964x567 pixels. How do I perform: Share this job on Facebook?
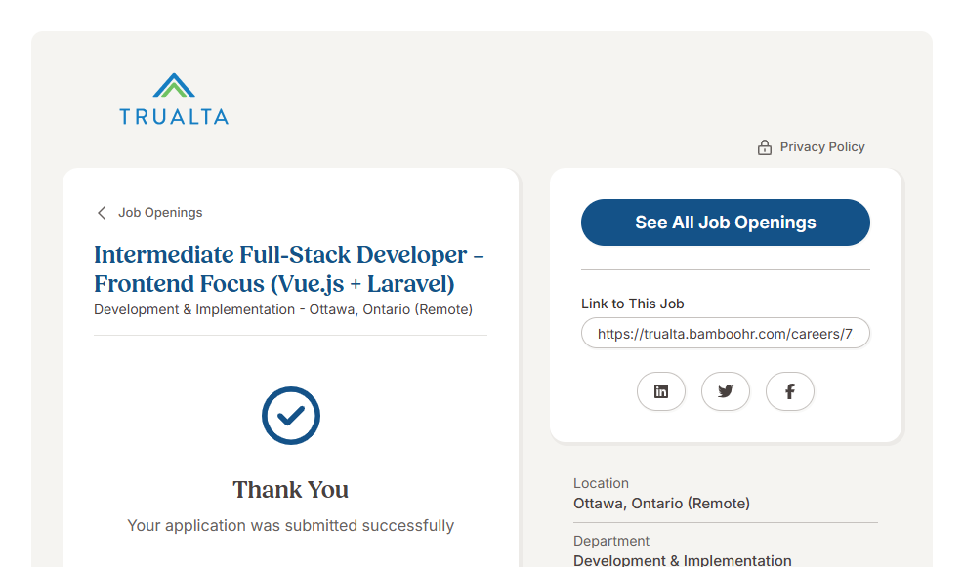[790, 391]
